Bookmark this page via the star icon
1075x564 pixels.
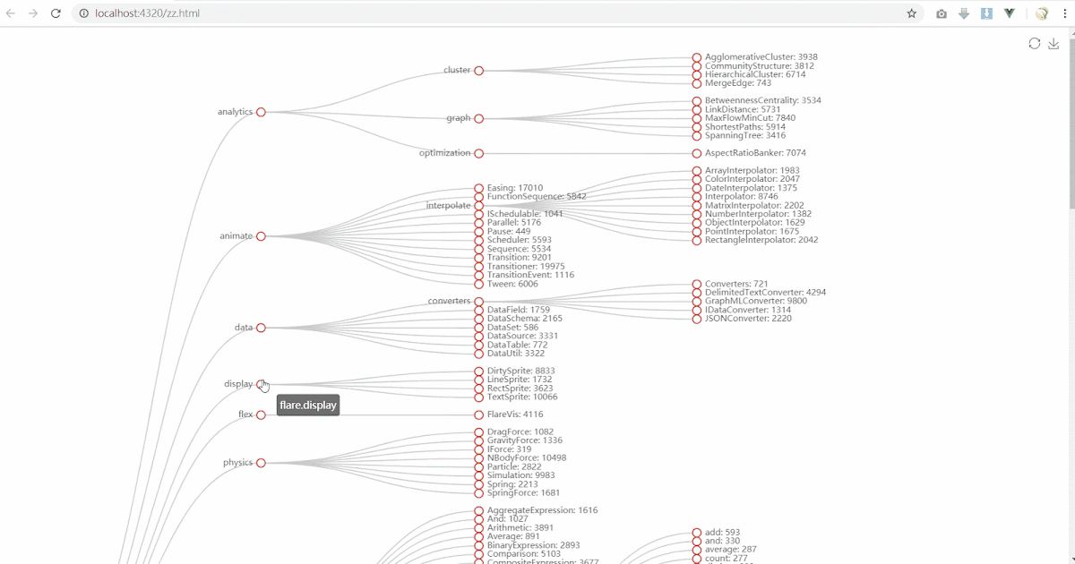pos(911,13)
